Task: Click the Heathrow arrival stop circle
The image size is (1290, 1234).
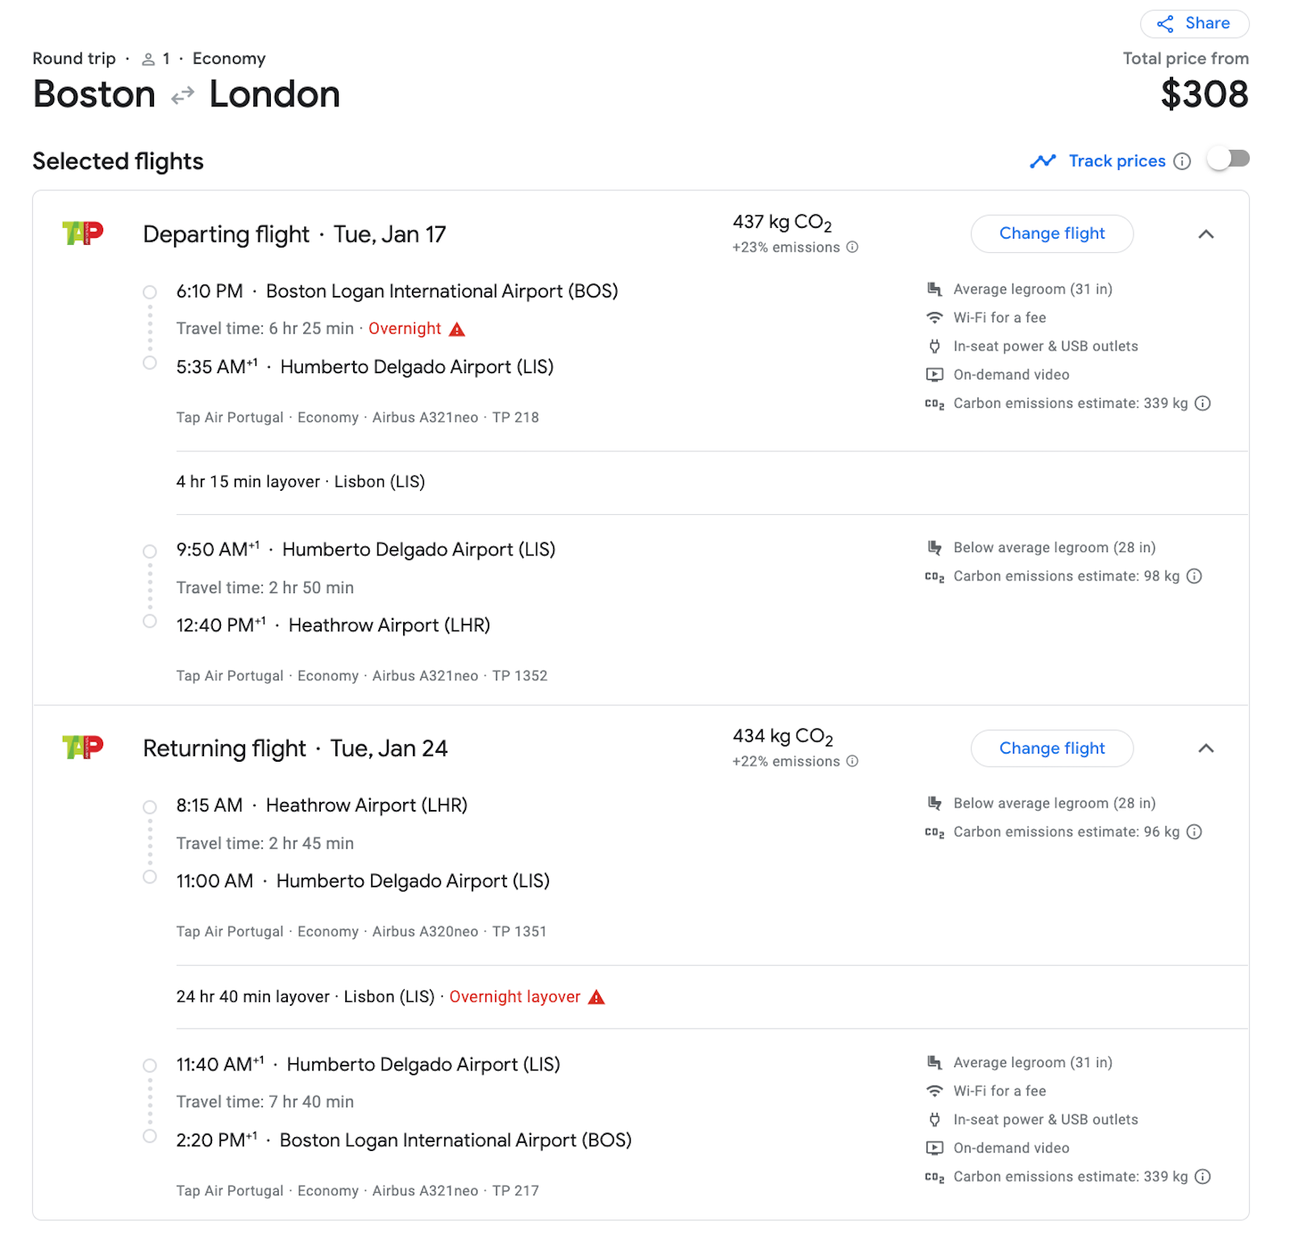Action: tap(150, 621)
